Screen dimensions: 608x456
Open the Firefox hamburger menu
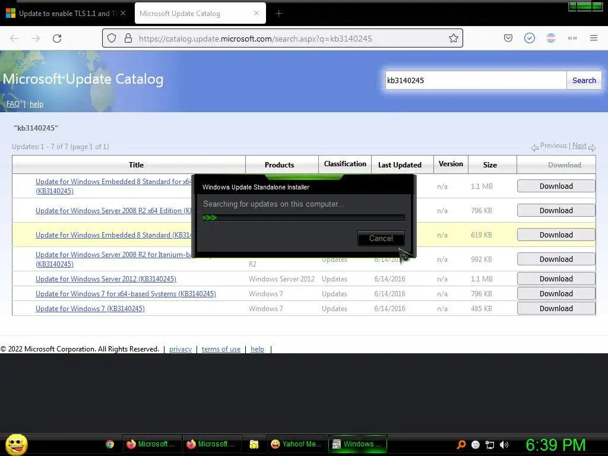click(x=594, y=38)
